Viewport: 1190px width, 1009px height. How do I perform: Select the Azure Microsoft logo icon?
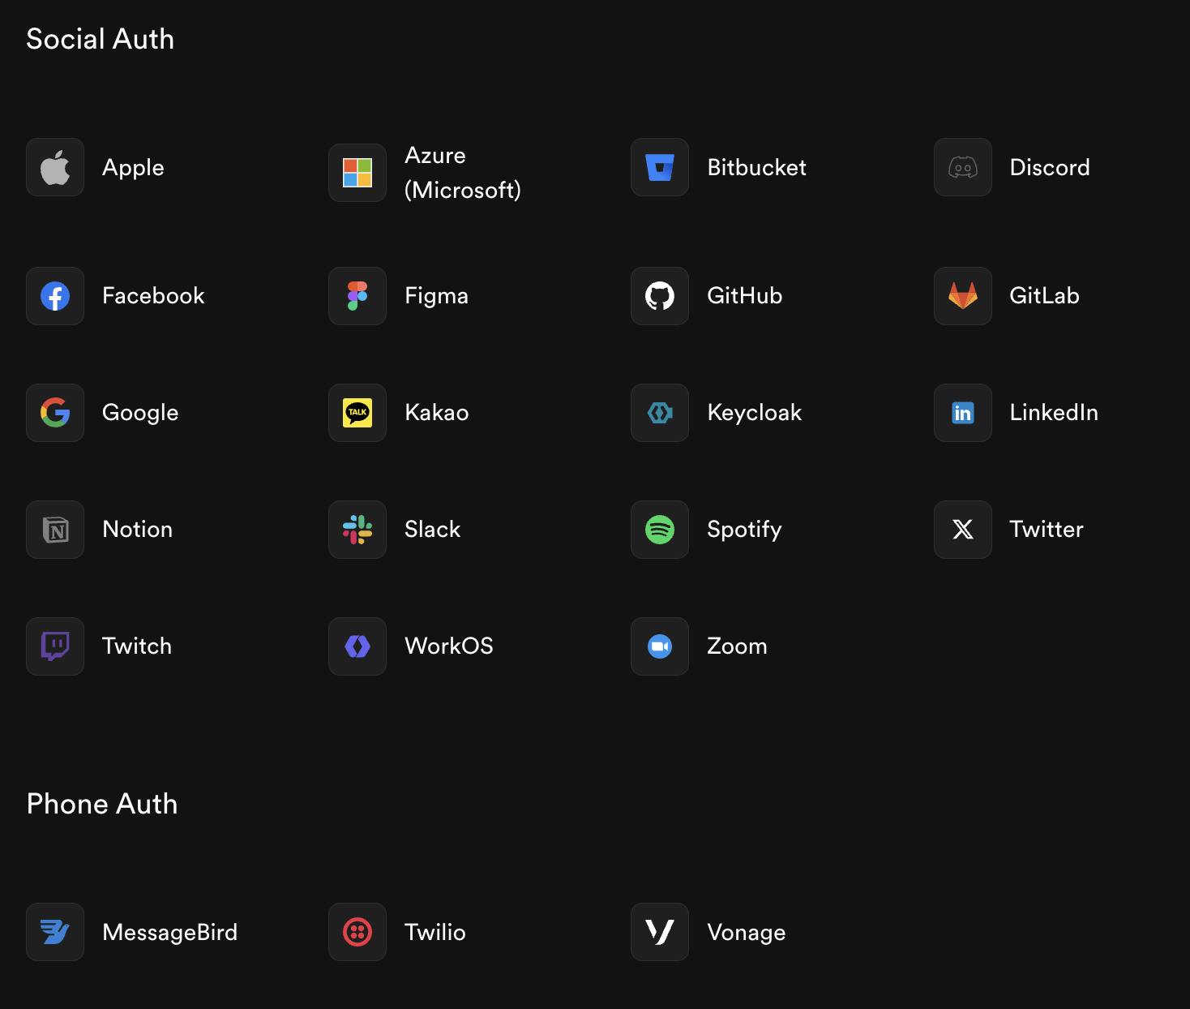(x=357, y=173)
